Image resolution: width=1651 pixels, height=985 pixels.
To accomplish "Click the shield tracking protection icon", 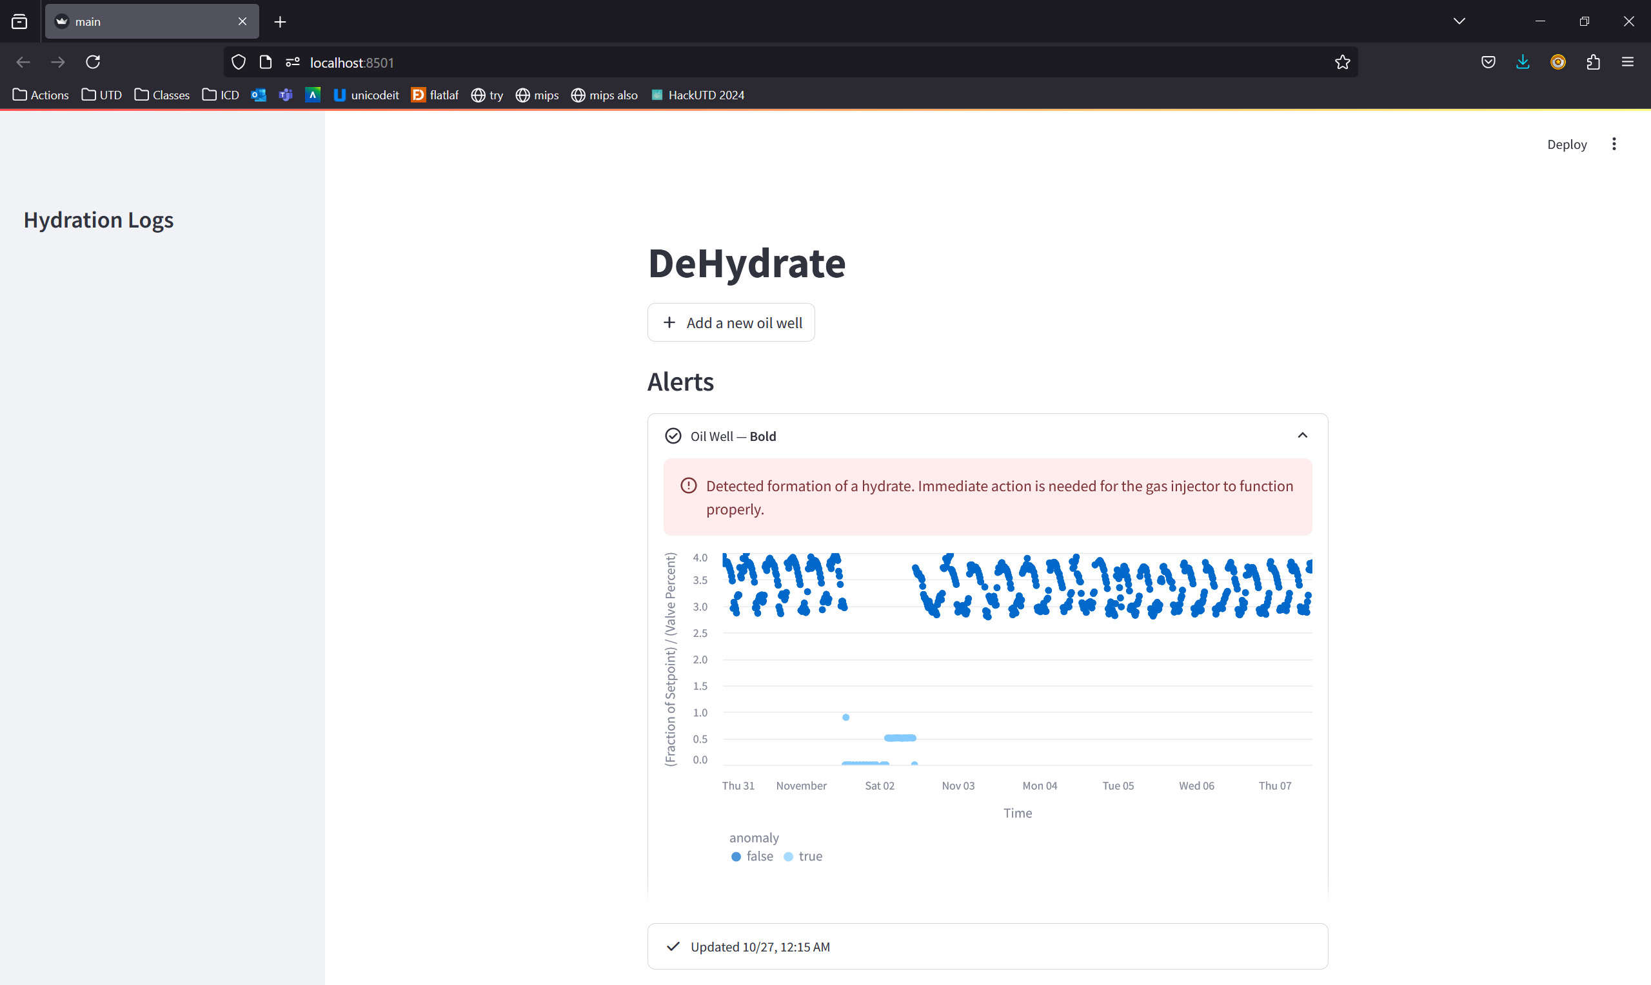I will pos(239,62).
